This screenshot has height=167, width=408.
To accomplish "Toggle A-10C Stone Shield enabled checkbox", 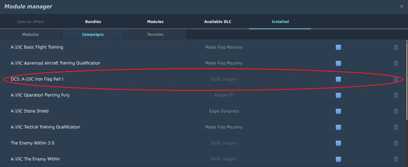I will (x=338, y=111).
